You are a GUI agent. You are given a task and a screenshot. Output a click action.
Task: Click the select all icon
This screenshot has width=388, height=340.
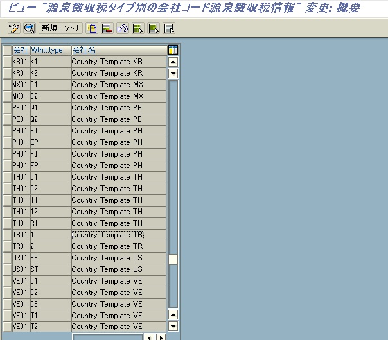point(137,28)
